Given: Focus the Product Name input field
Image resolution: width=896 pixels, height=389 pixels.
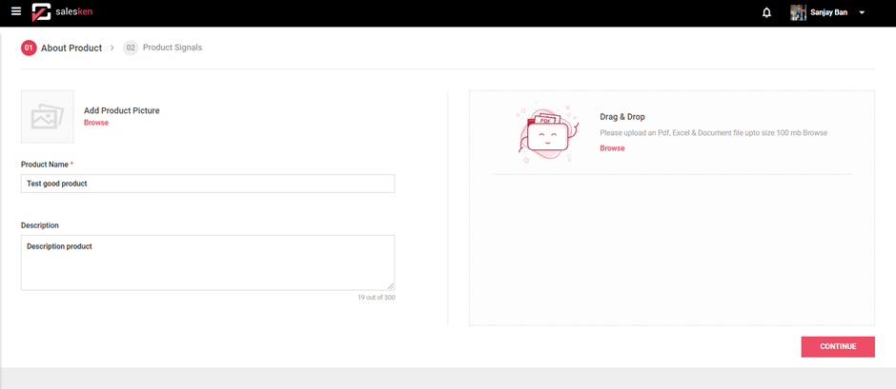Looking at the screenshot, I should click(x=208, y=184).
